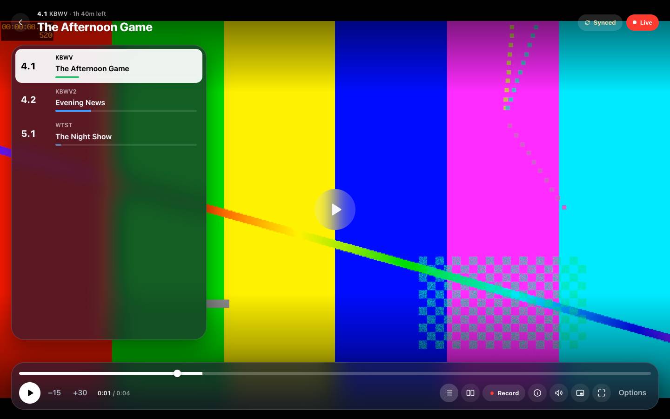Skip forward 30 seconds
The width and height of the screenshot is (670, 419).
coord(80,393)
